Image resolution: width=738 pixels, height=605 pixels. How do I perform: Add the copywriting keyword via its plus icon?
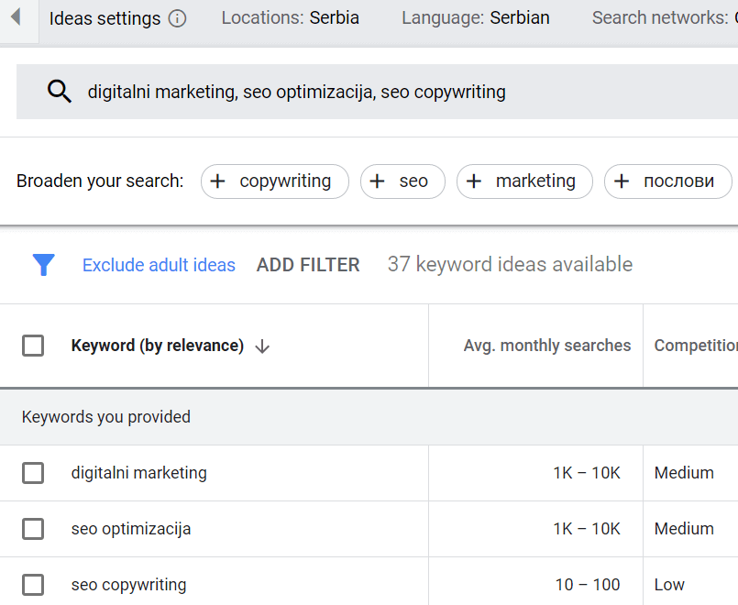pos(218,181)
